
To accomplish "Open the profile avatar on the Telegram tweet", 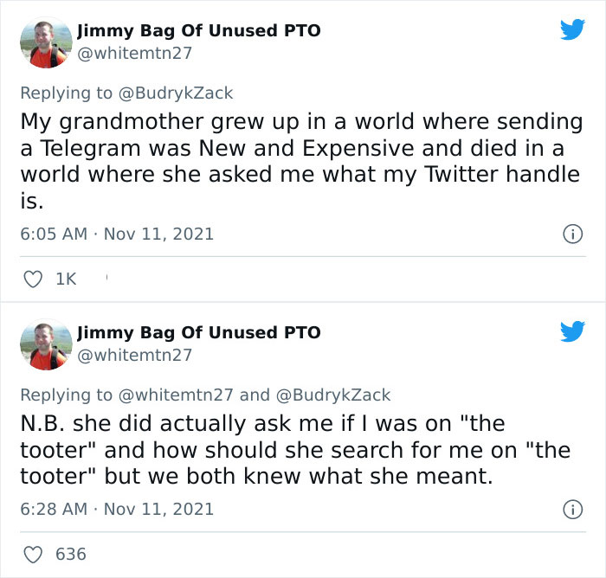I will click(45, 41).
